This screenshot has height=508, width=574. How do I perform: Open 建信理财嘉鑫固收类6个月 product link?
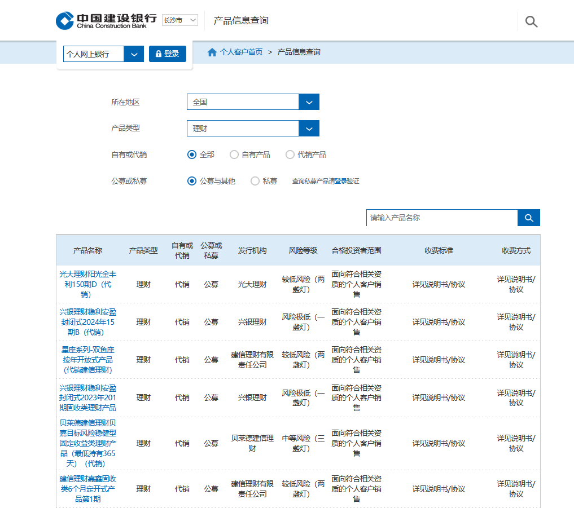click(x=87, y=488)
